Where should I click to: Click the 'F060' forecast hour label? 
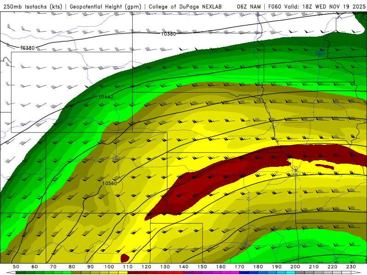click(x=275, y=6)
